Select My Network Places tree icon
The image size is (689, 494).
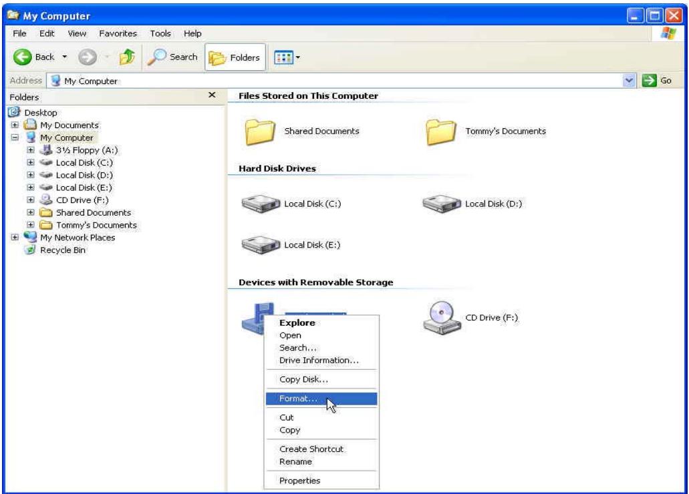(x=30, y=237)
